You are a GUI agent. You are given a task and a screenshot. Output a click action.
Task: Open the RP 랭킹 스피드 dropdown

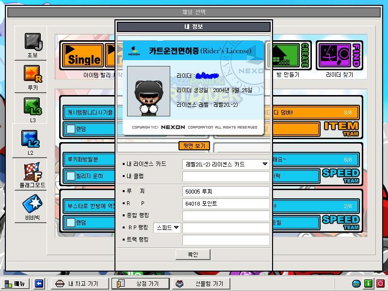click(x=167, y=227)
